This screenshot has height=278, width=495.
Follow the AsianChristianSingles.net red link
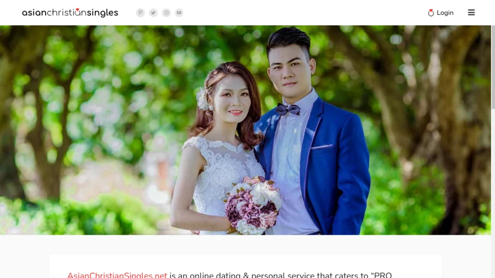pyautogui.click(x=117, y=275)
